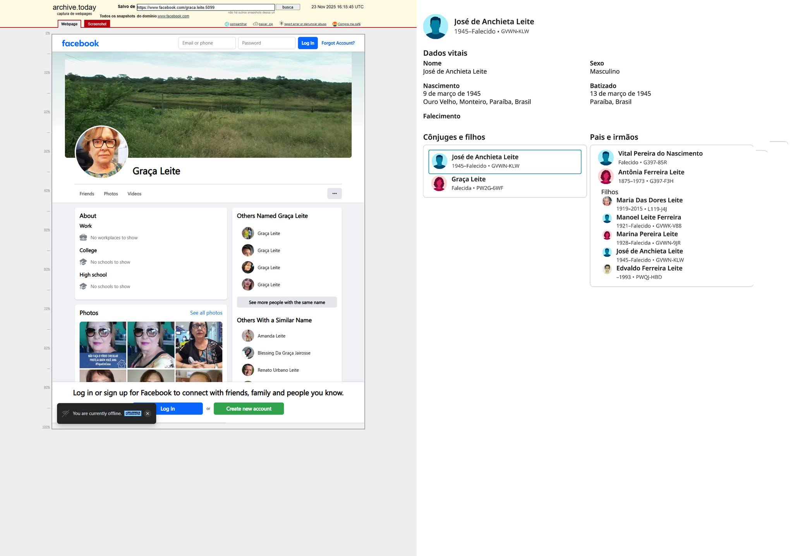Image resolution: width=793 pixels, height=556 pixels.
Task: Click the compartilhar share icon
Action: point(227,24)
